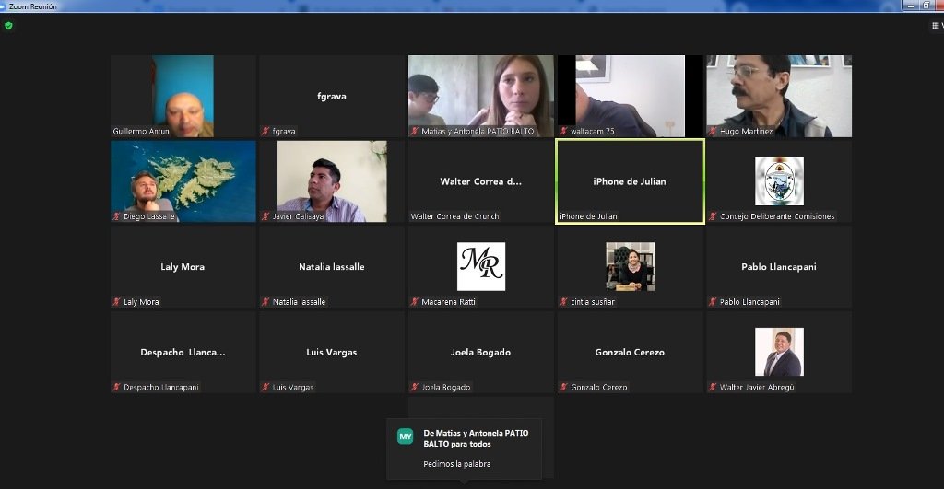Click Walter Javier Abregú's profile photo
944x489 pixels.
[779, 352]
